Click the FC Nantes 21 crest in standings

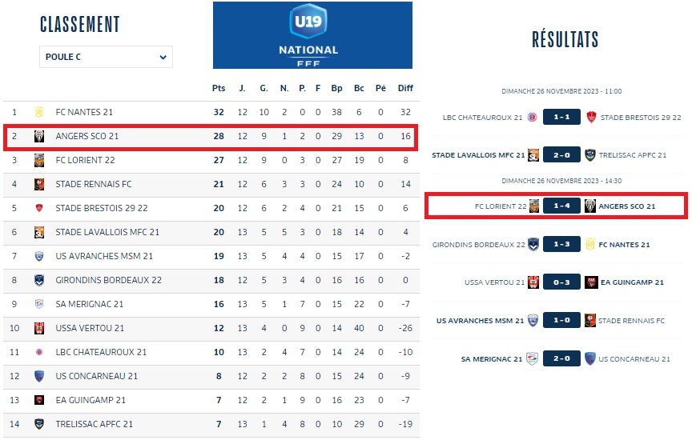(x=38, y=112)
